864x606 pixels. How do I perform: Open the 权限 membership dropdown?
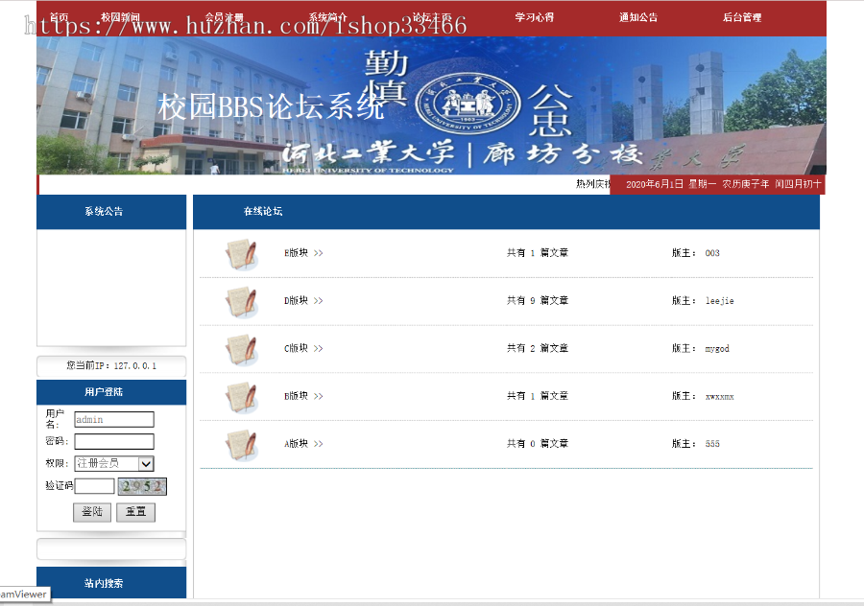[x=114, y=463]
